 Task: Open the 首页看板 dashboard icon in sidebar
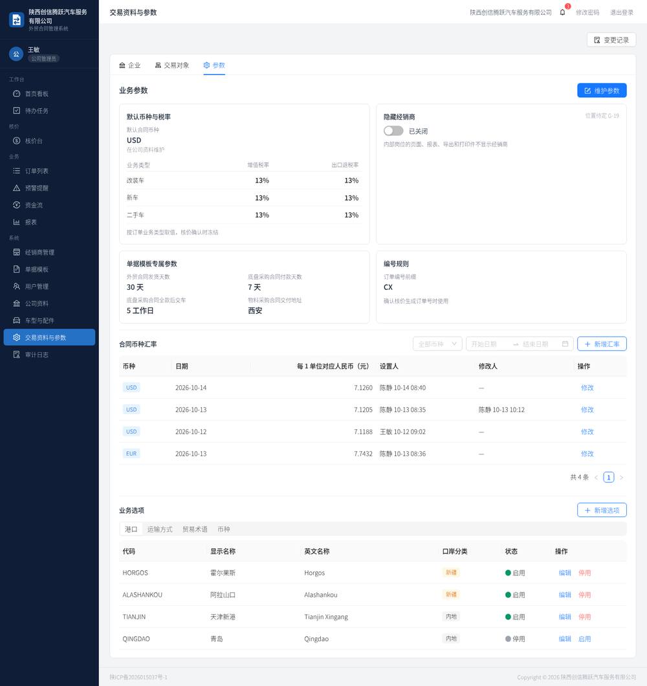[x=17, y=94]
